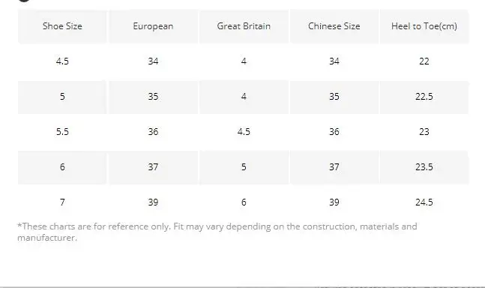
Task: Select the European column header
Action: 153,26
